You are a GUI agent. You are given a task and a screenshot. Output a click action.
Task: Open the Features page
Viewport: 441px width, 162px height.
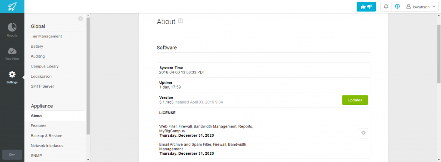38,126
